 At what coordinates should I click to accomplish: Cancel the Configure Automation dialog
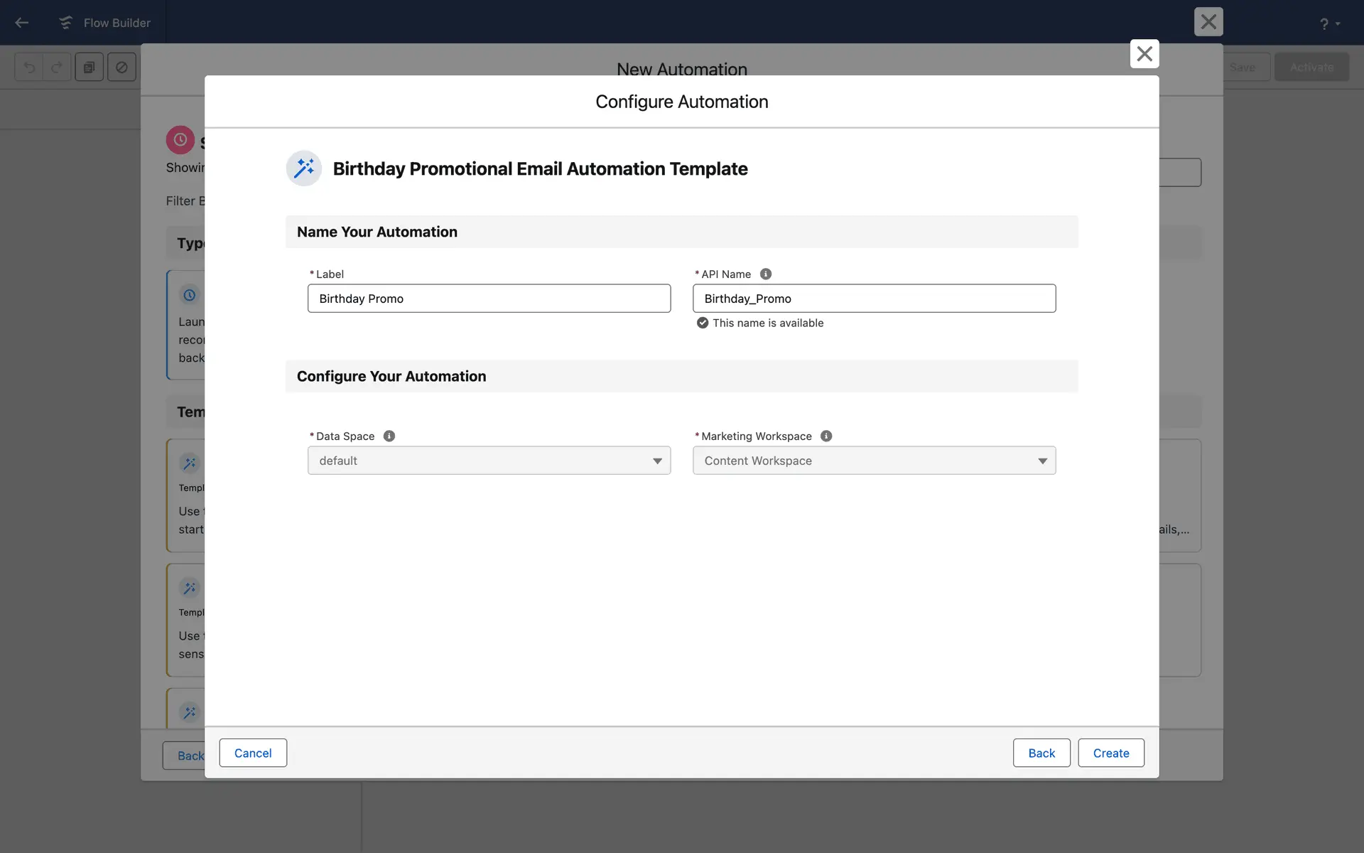(x=253, y=753)
